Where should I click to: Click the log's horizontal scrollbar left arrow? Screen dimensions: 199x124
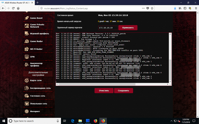(57, 84)
